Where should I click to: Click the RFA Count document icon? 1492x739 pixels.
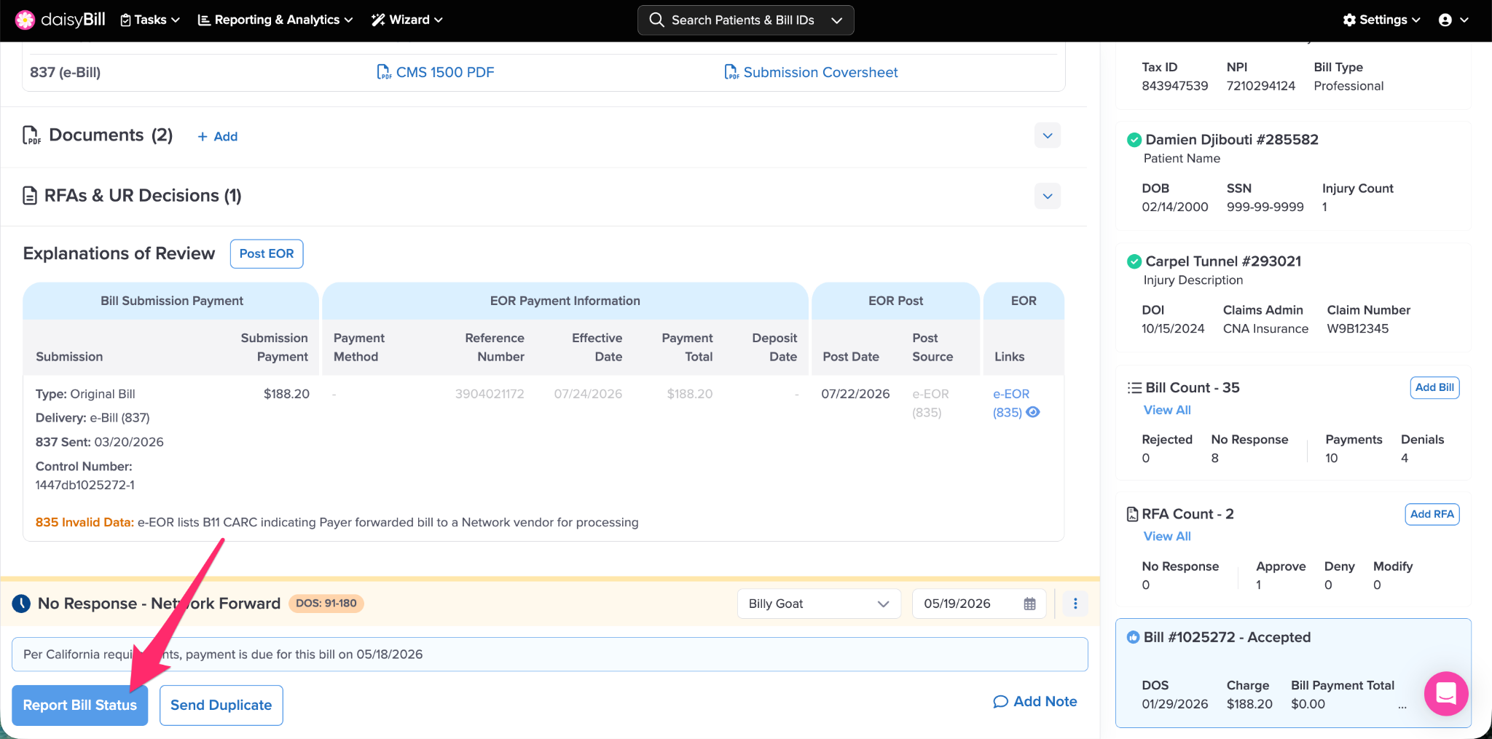1132,514
